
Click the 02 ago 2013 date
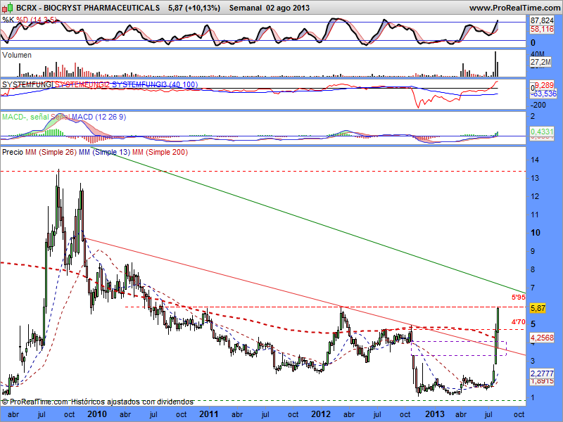click(288, 8)
